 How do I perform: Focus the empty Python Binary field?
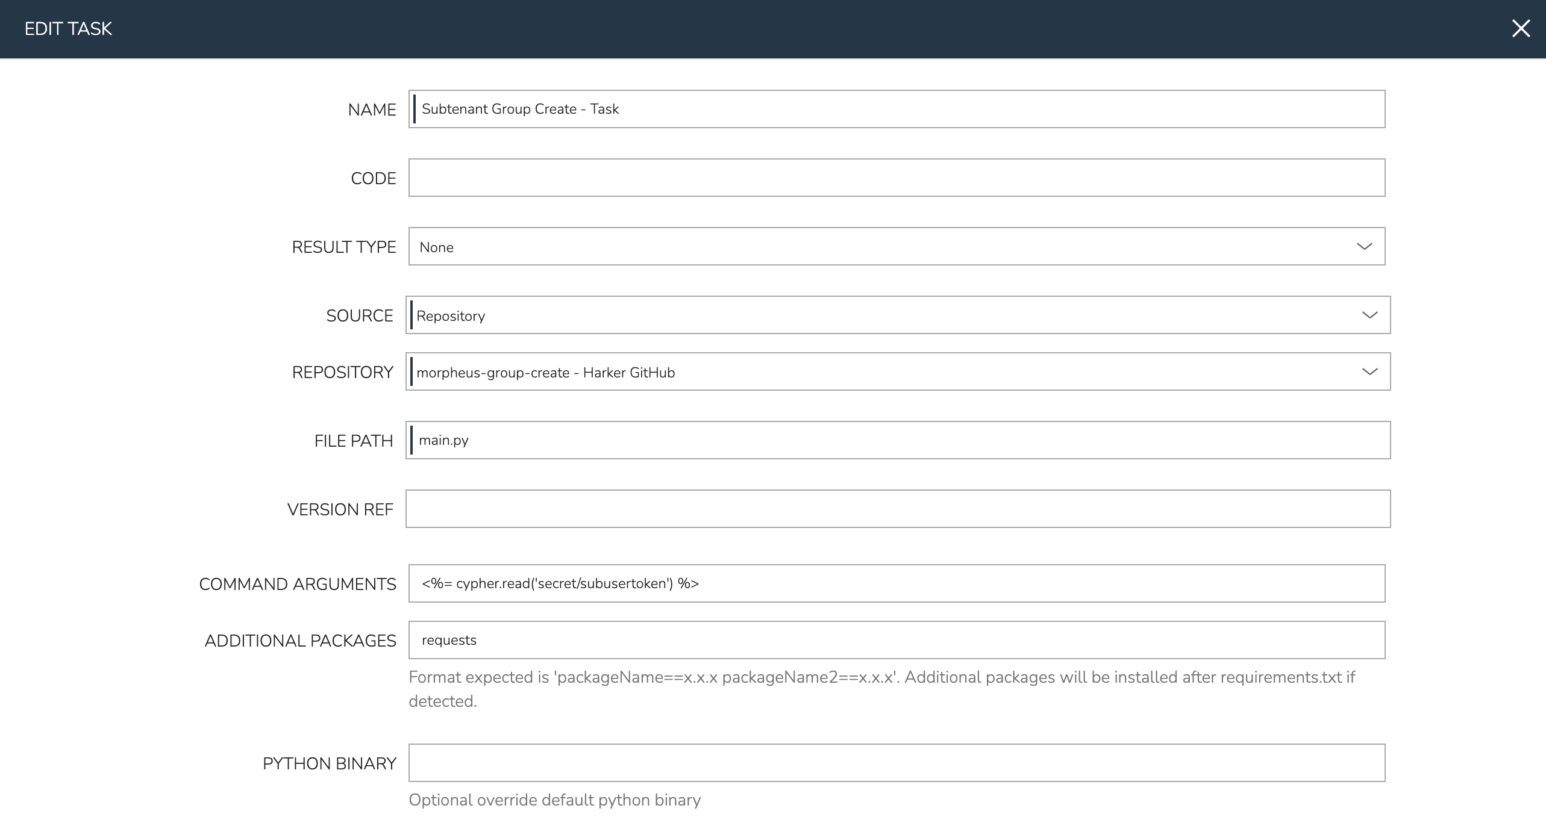click(897, 763)
